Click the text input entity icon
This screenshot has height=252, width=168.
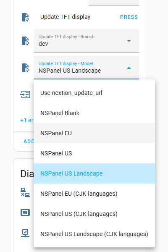point(25,94)
